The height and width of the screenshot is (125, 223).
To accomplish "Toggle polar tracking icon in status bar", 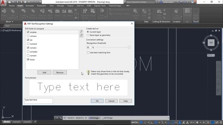I will coord(156,122).
